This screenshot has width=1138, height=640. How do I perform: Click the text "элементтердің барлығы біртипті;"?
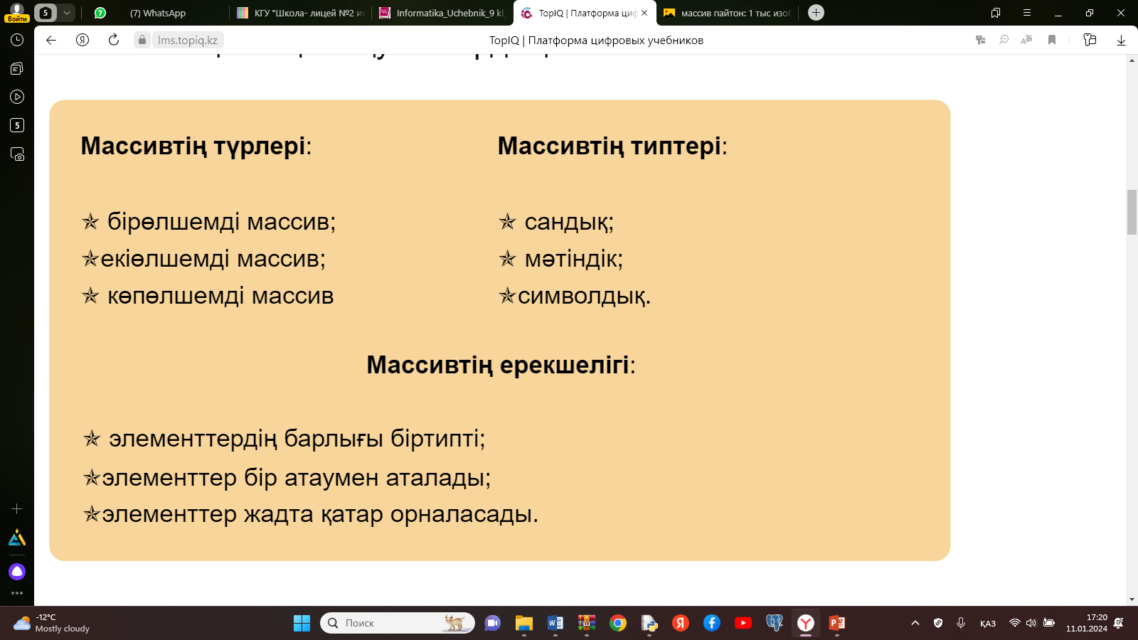(x=297, y=439)
